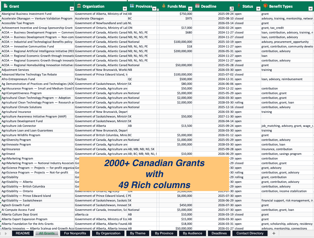Viewport: 314px width, 238px height.
Task: Select the $975 Funds Max cell
Action: (176, 19)
